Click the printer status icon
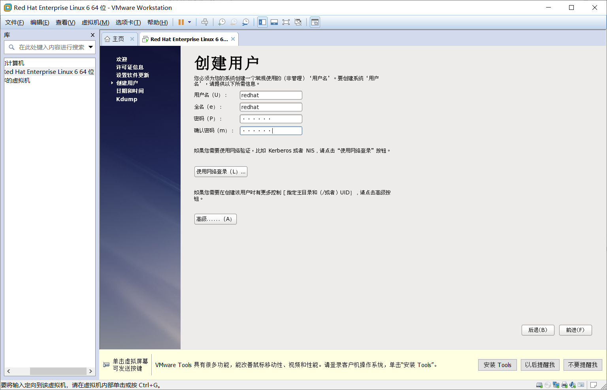This screenshot has height=390, width=607. coord(564,385)
